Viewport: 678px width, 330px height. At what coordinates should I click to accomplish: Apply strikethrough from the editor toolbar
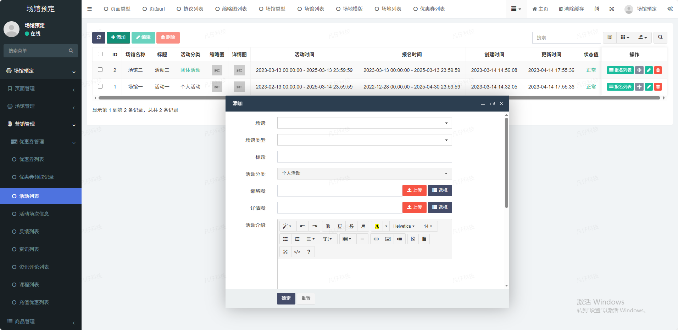[351, 226]
